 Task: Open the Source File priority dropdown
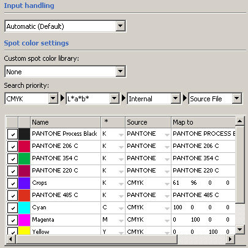click(x=236, y=99)
